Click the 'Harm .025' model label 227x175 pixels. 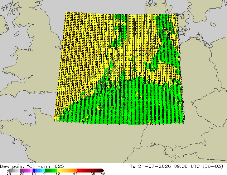[x=51, y=166]
